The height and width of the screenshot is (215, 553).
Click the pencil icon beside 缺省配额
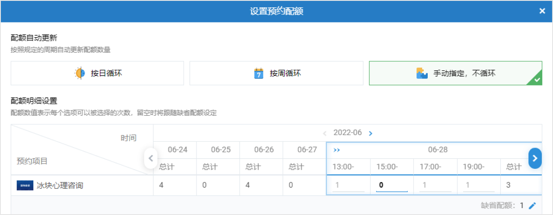click(532, 206)
